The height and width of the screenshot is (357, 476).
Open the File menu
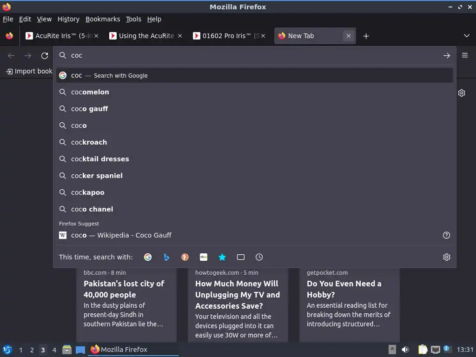(8, 19)
